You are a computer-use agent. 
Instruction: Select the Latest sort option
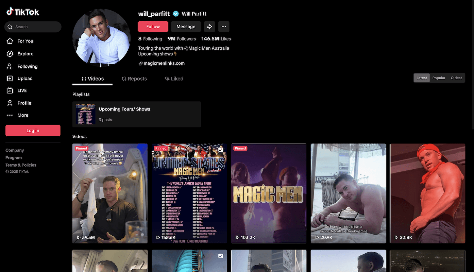pyautogui.click(x=422, y=78)
